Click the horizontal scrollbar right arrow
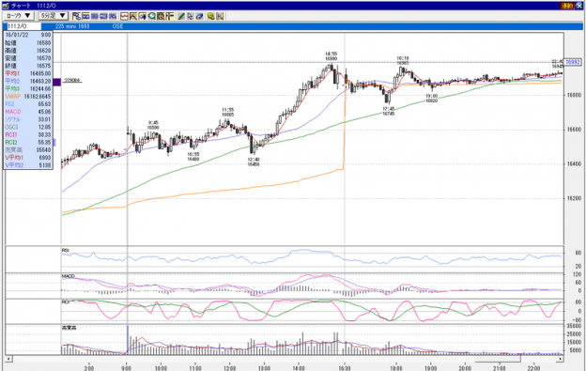 [561, 359]
